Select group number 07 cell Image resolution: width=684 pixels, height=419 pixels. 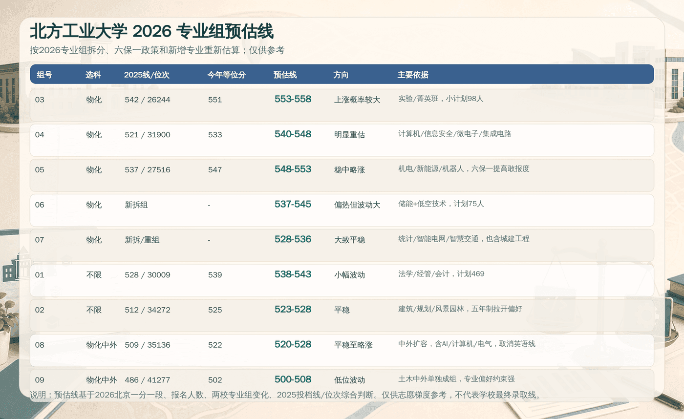(x=40, y=240)
